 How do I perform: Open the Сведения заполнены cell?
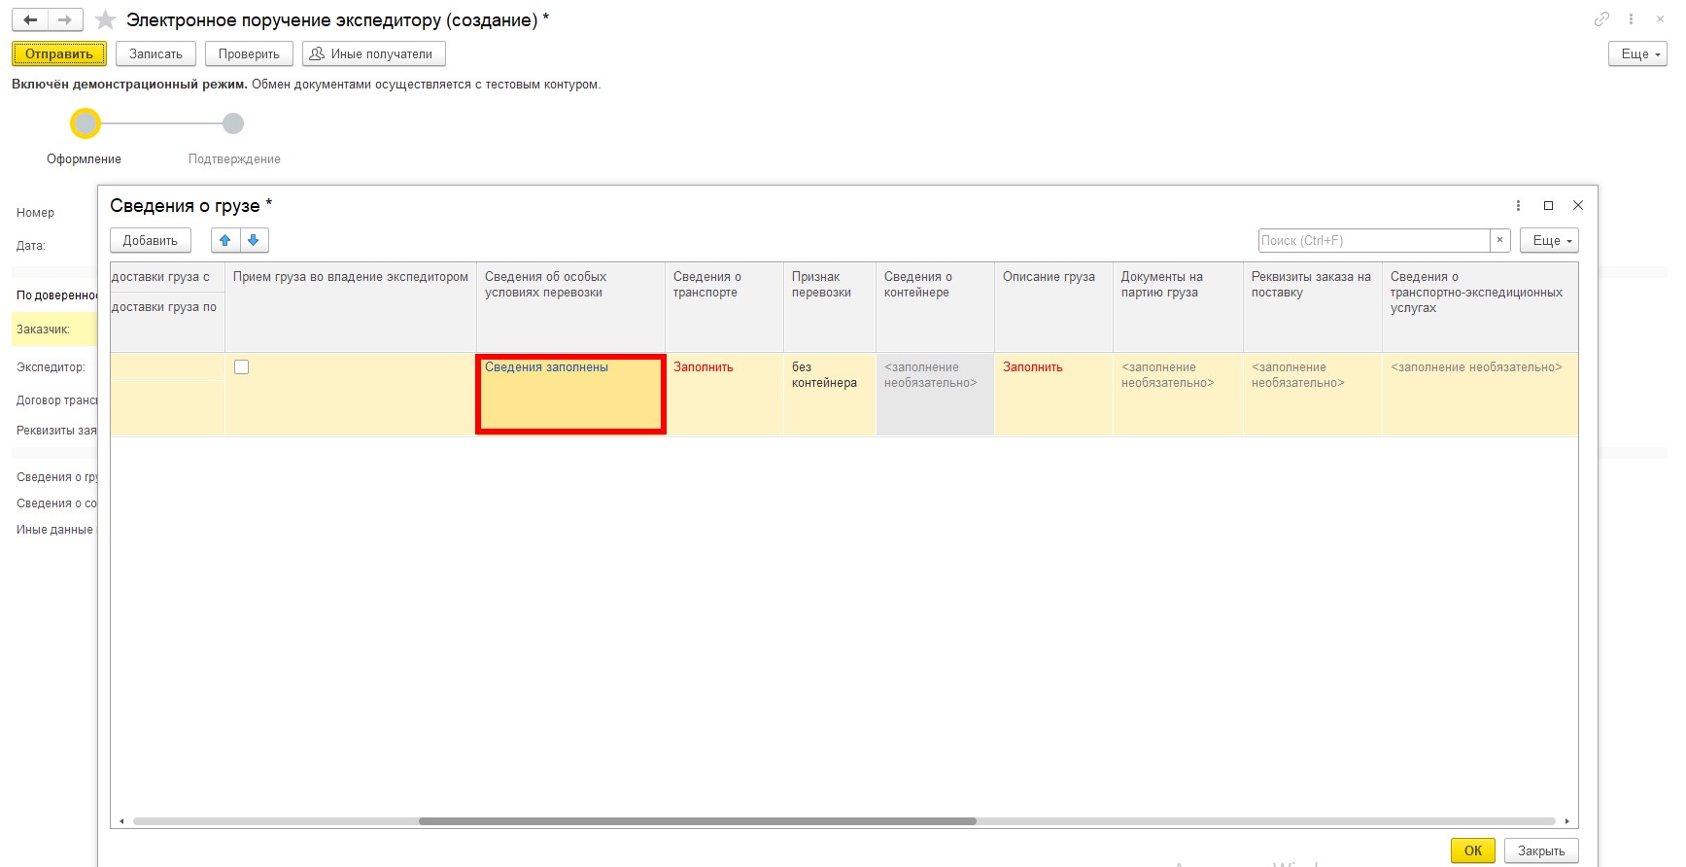[x=570, y=394]
